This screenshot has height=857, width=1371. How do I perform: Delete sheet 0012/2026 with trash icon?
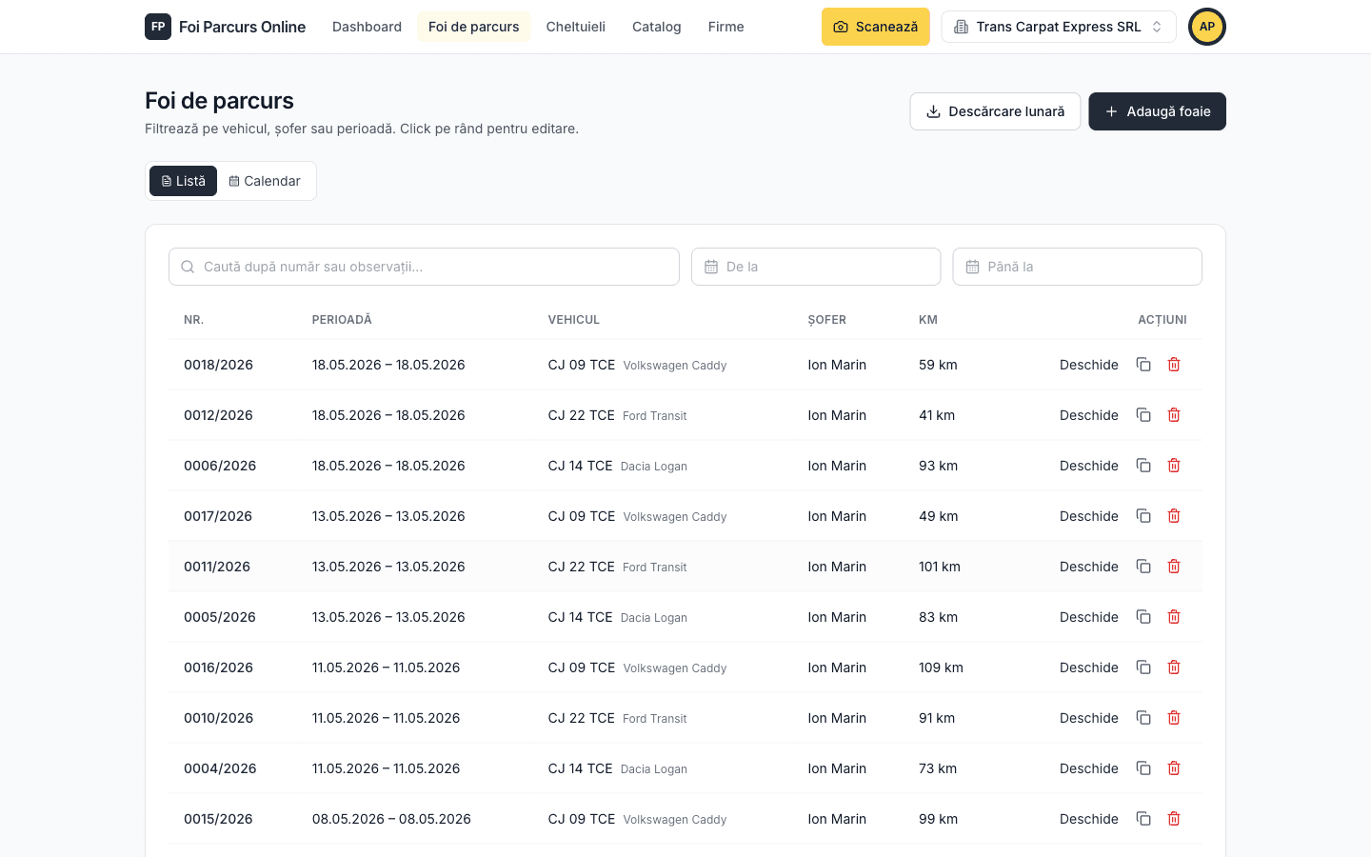pyautogui.click(x=1174, y=415)
